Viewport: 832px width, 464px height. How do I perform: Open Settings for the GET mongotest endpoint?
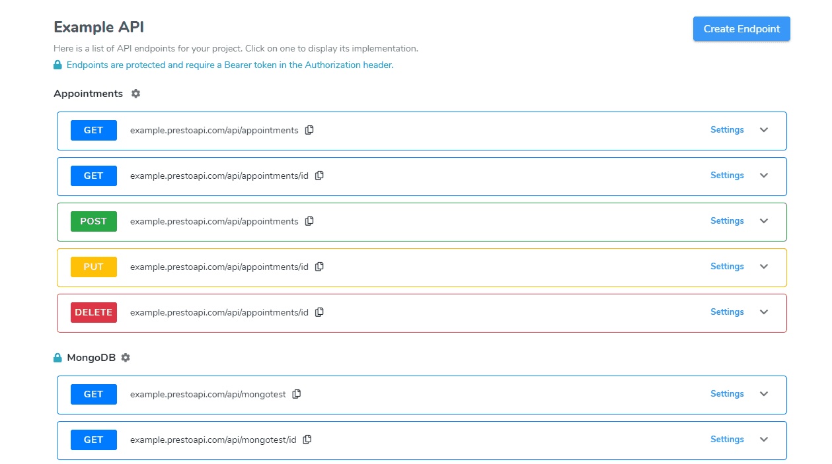727,393
